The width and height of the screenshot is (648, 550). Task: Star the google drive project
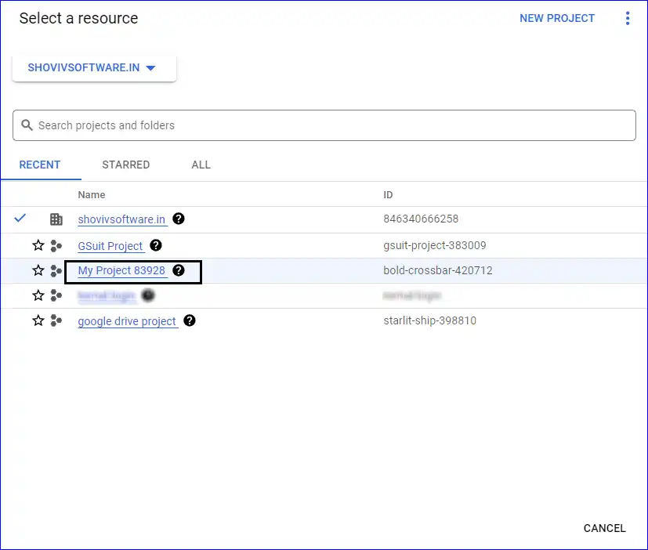(x=38, y=320)
